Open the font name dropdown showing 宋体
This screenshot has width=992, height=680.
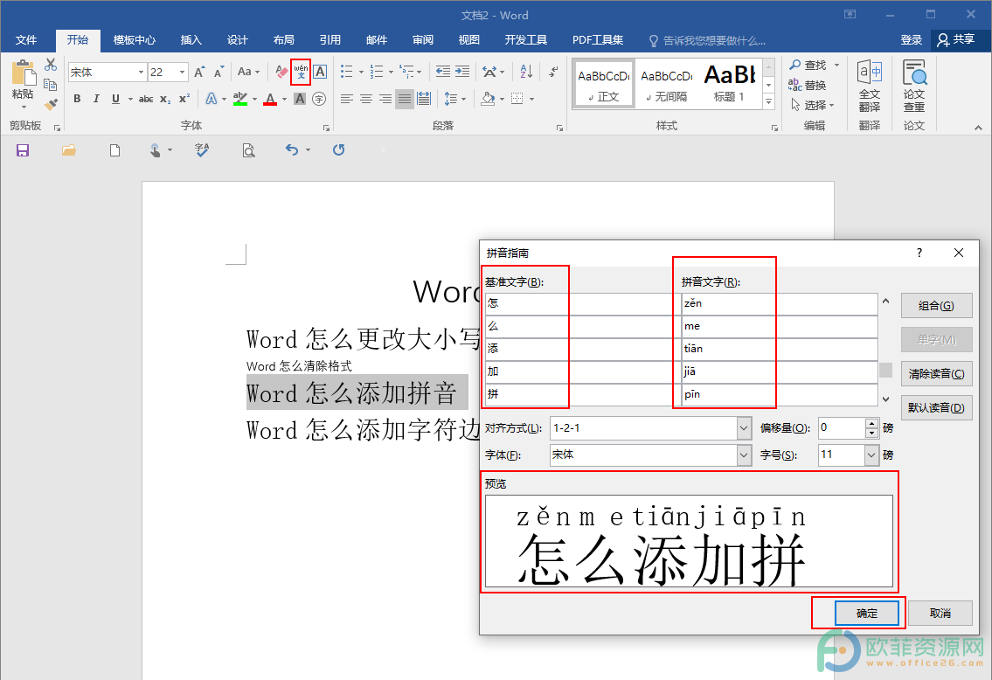click(x=141, y=73)
